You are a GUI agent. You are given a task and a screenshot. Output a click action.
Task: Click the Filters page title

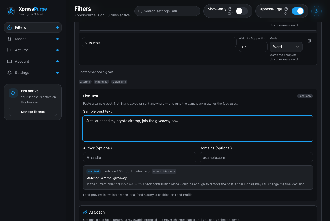coord(83,9)
